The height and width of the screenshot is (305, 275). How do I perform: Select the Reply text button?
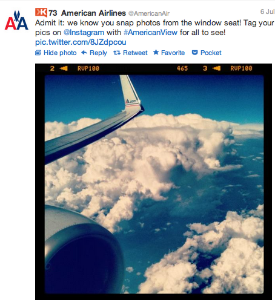pyautogui.click(x=98, y=53)
